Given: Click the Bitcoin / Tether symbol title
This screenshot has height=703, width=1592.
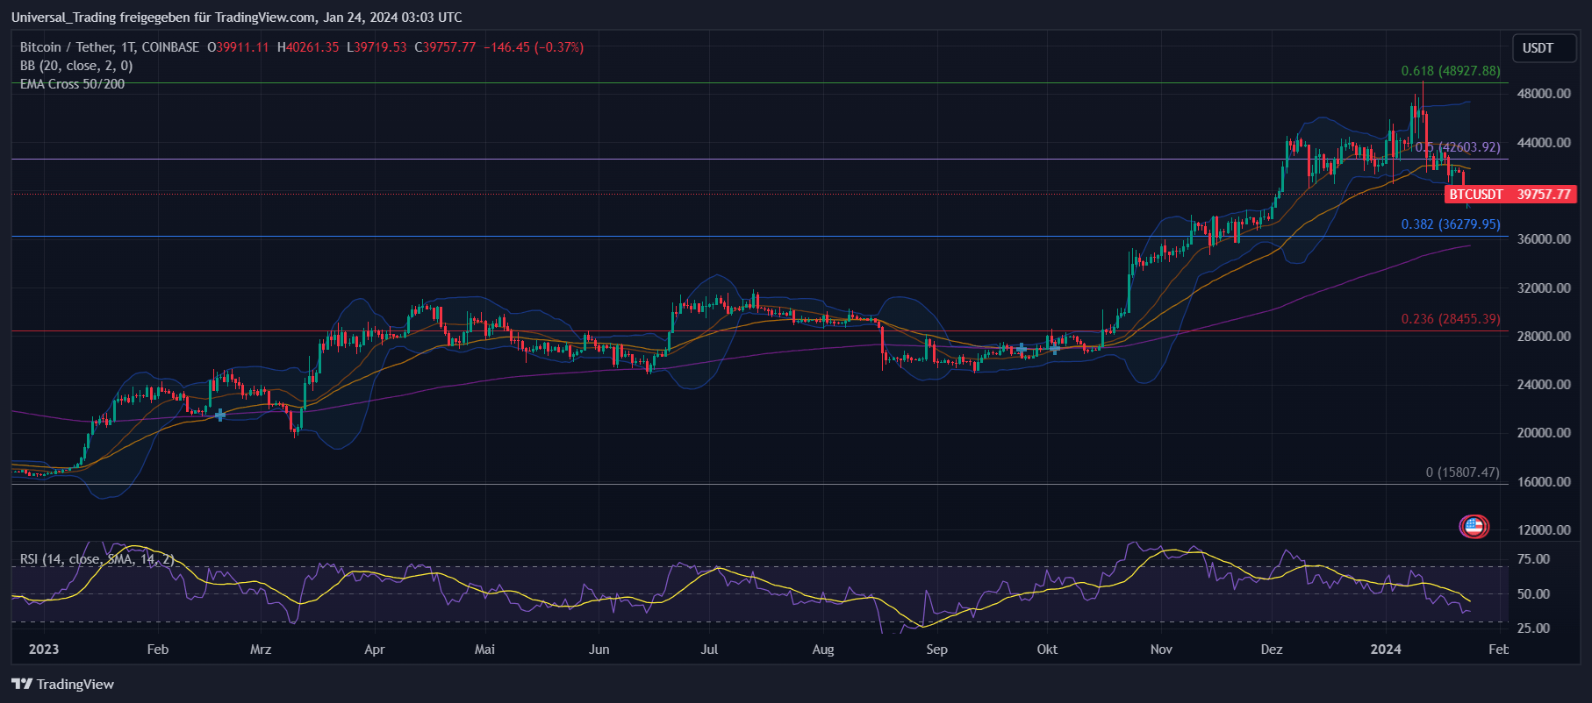Looking at the screenshot, I should pyautogui.click(x=109, y=47).
